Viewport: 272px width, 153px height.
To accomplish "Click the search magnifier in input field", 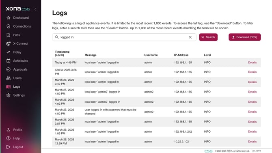I will (x=57, y=37).
